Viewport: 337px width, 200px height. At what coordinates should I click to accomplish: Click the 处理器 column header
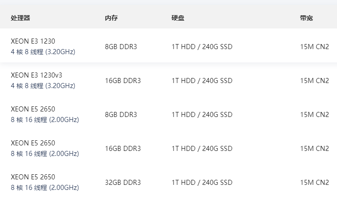click(20, 18)
